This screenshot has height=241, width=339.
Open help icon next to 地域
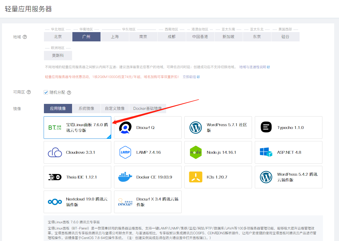tap(25, 37)
